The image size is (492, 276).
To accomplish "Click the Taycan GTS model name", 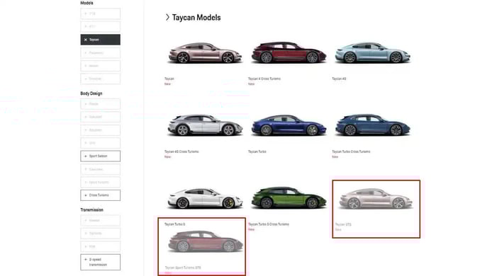I will tap(343, 224).
